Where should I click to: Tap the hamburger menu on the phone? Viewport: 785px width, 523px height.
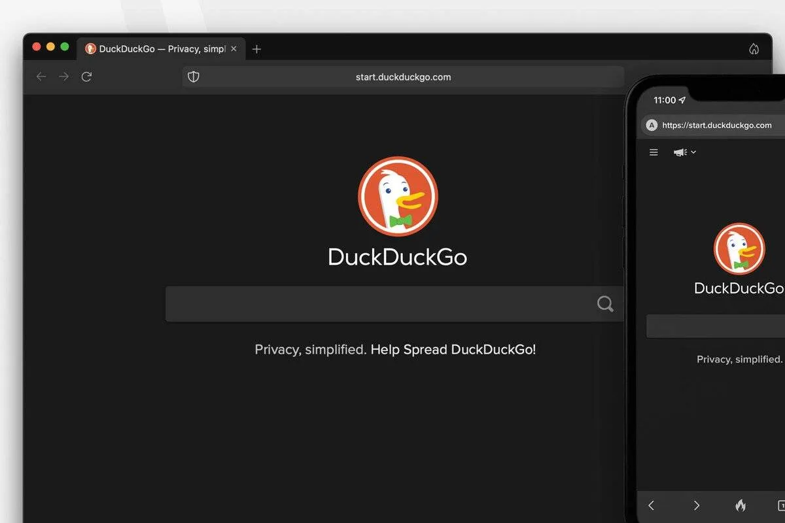tap(653, 152)
